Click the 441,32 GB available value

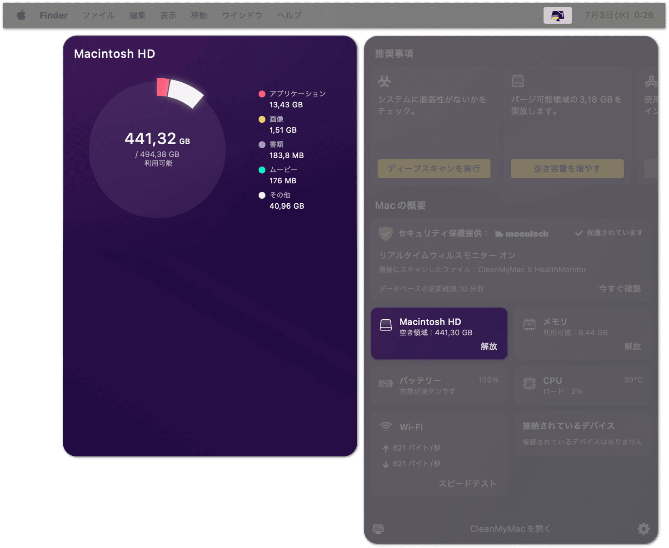(x=157, y=139)
